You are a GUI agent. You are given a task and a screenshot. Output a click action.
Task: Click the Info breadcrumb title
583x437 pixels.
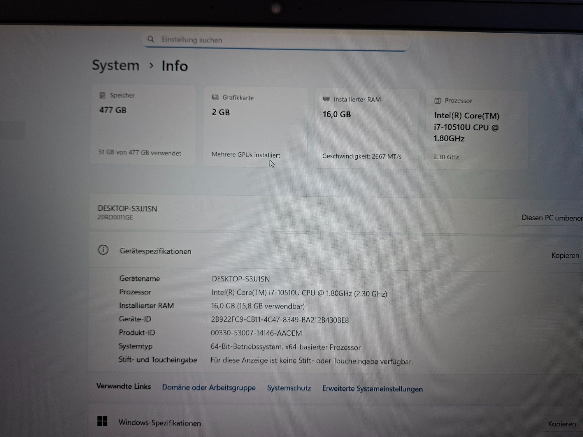click(175, 66)
